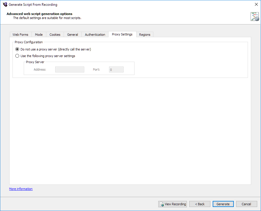
Task: Click the proxy server Address field
Action: click(69, 69)
